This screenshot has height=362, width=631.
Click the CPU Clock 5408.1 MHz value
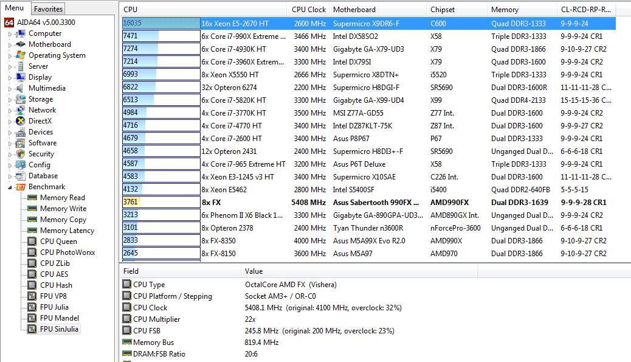coord(323,308)
